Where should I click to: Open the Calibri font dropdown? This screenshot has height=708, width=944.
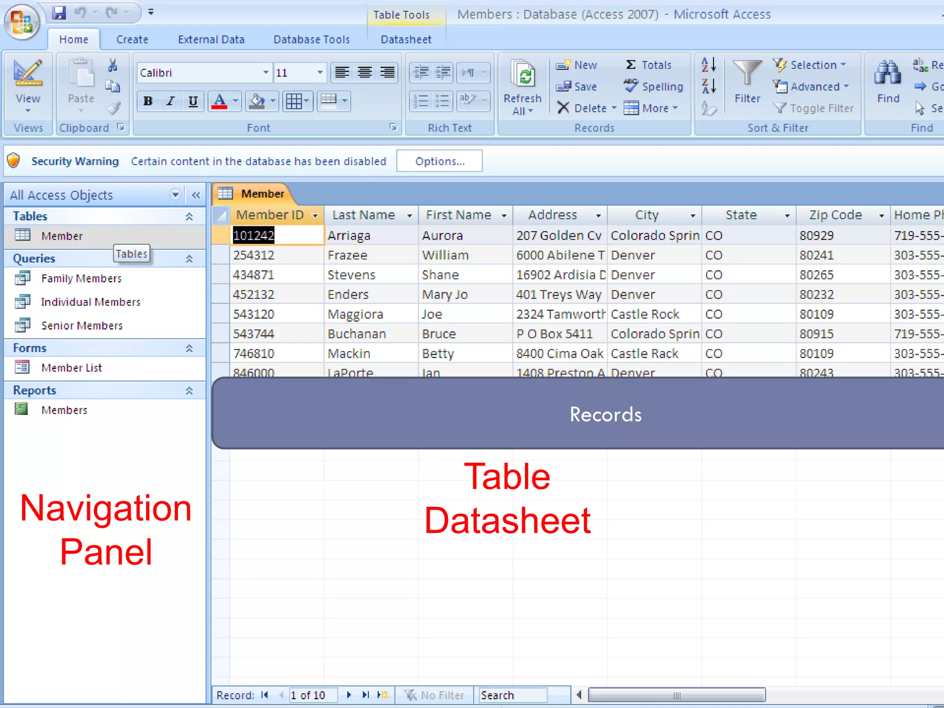pyautogui.click(x=266, y=73)
